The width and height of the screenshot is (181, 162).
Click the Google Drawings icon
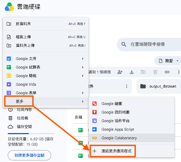tap(95, 104)
